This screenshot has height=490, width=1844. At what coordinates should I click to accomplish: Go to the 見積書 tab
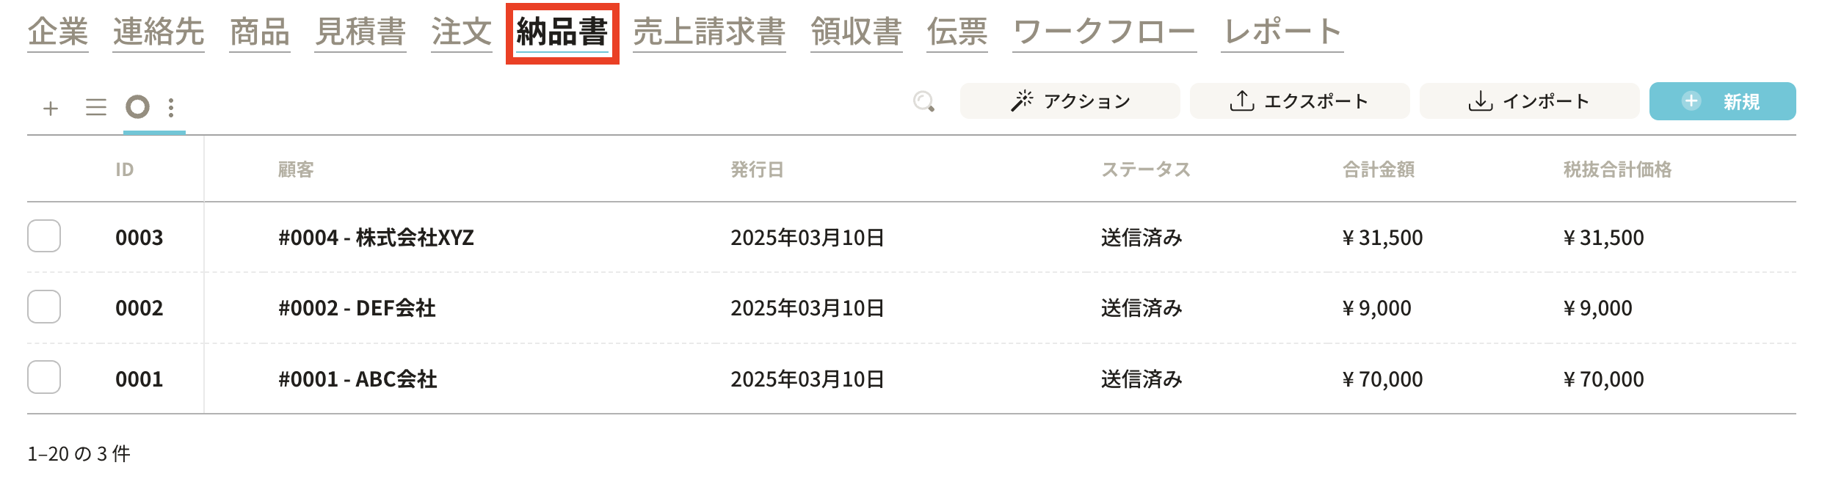point(360,32)
